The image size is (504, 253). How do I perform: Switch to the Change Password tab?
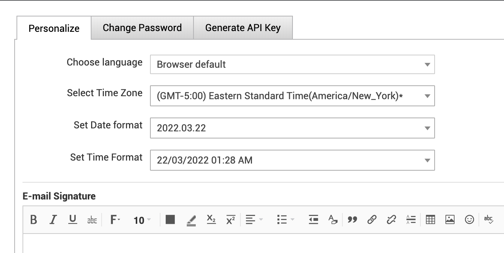tap(142, 28)
